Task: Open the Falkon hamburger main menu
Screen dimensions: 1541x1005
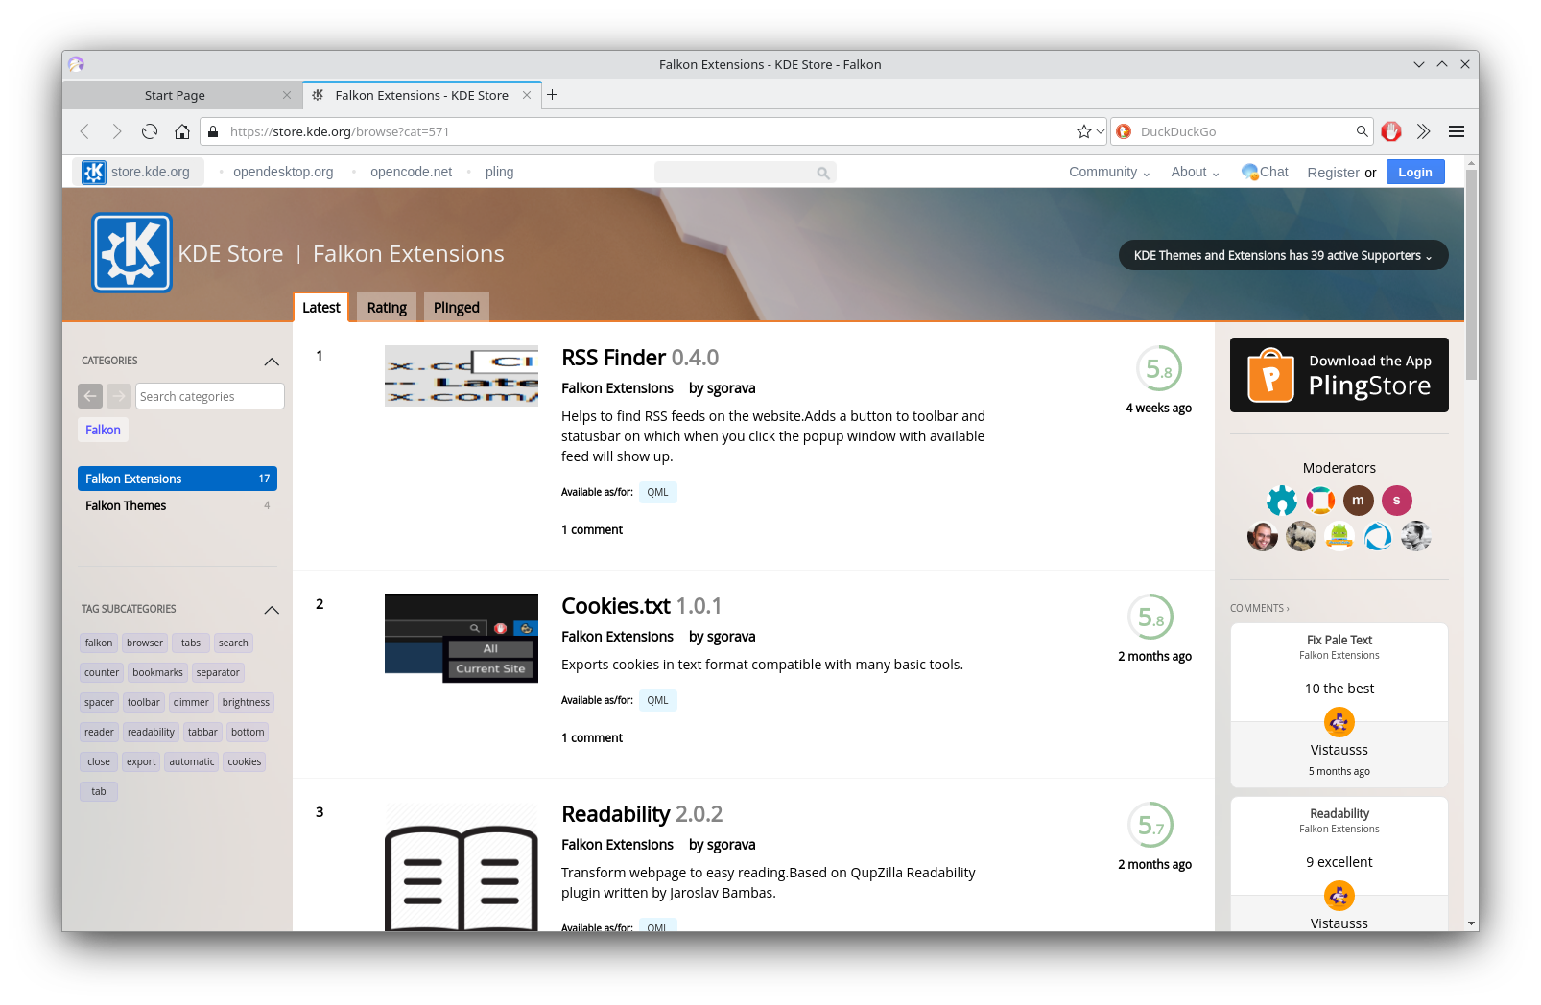Action: coord(1457,131)
